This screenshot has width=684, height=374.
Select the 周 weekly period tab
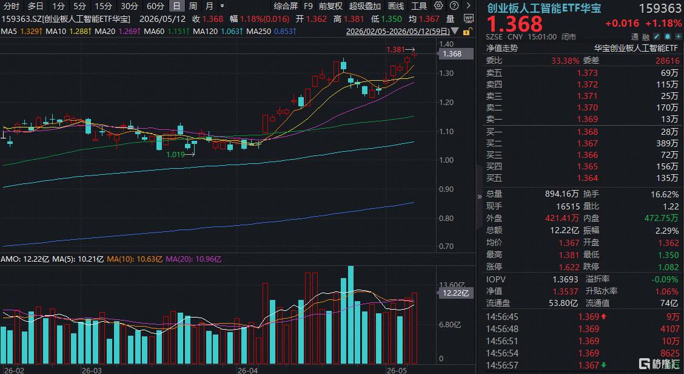[x=193, y=6]
